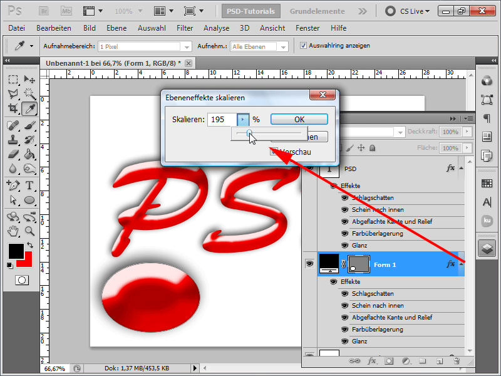The height and width of the screenshot is (376, 501).
Task: Select the Type tool
Action: pos(29,185)
